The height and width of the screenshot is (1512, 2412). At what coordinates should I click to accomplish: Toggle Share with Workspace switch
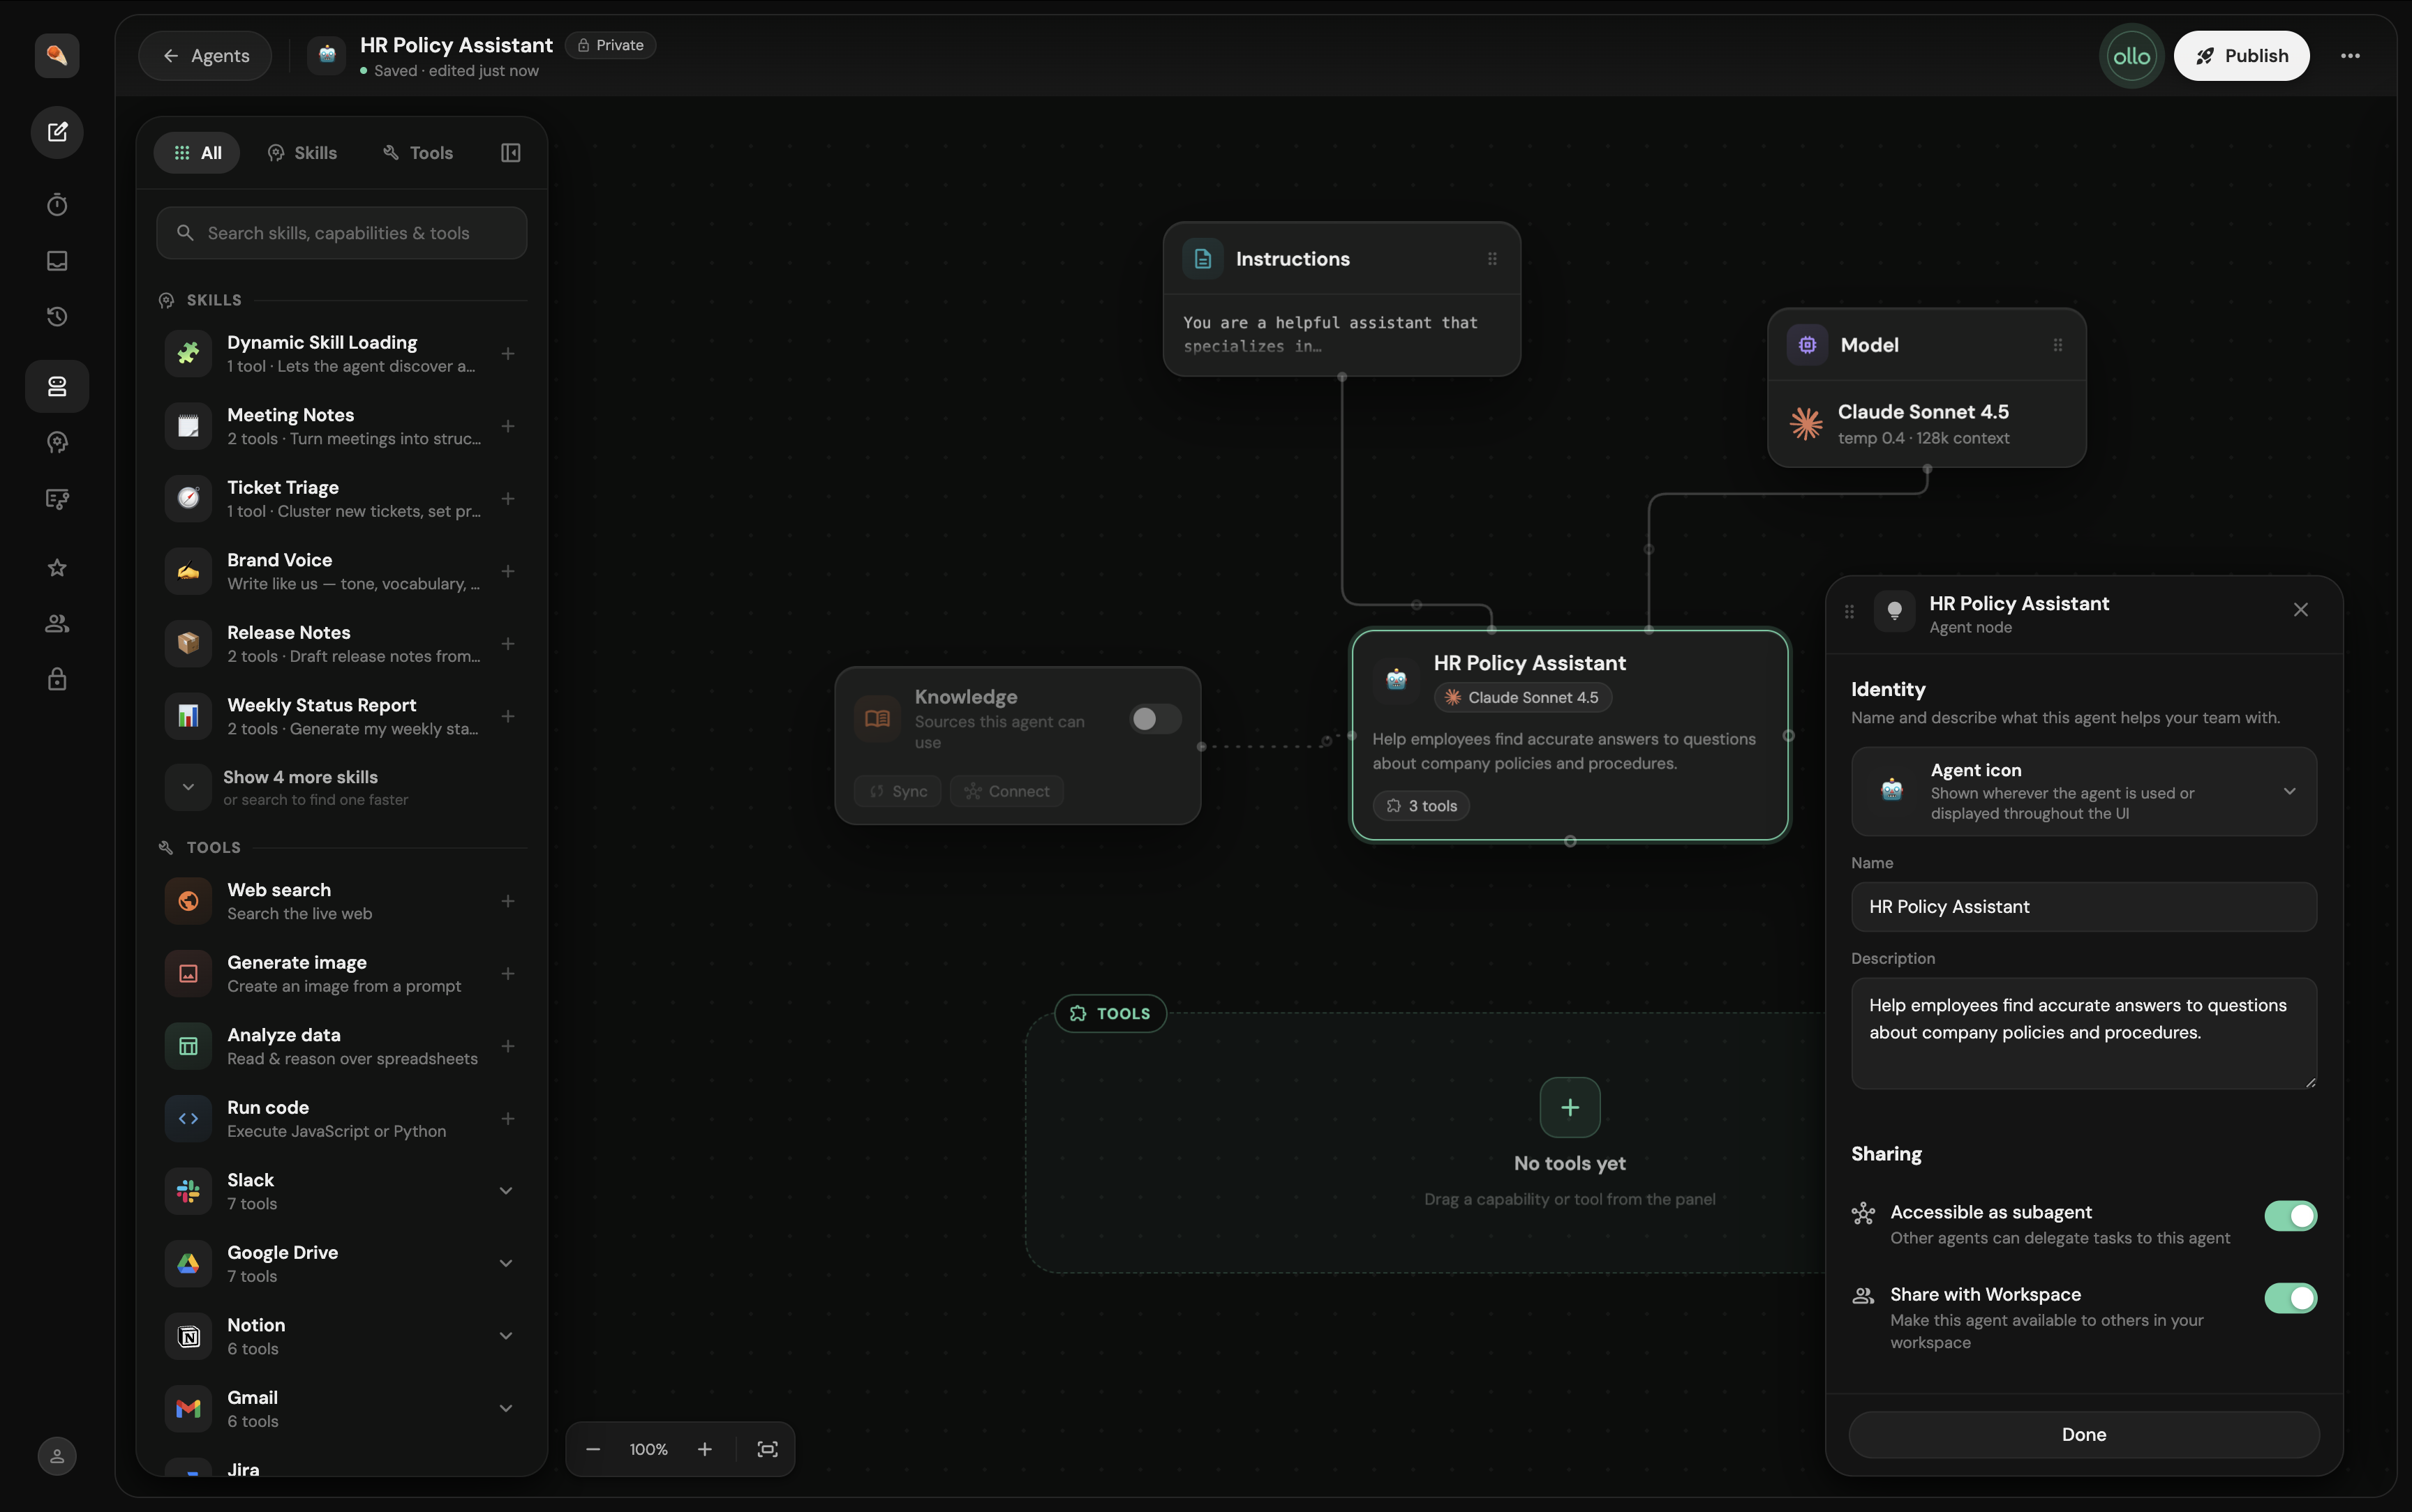coord(2290,1298)
